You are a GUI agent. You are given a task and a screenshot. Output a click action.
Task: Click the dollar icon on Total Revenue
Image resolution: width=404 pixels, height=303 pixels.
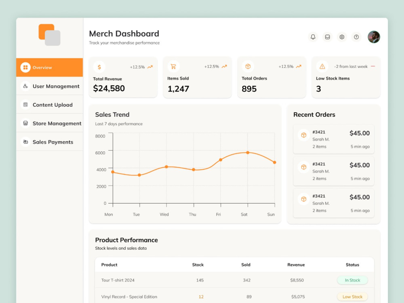pyautogui.click(x=99, y=67)
